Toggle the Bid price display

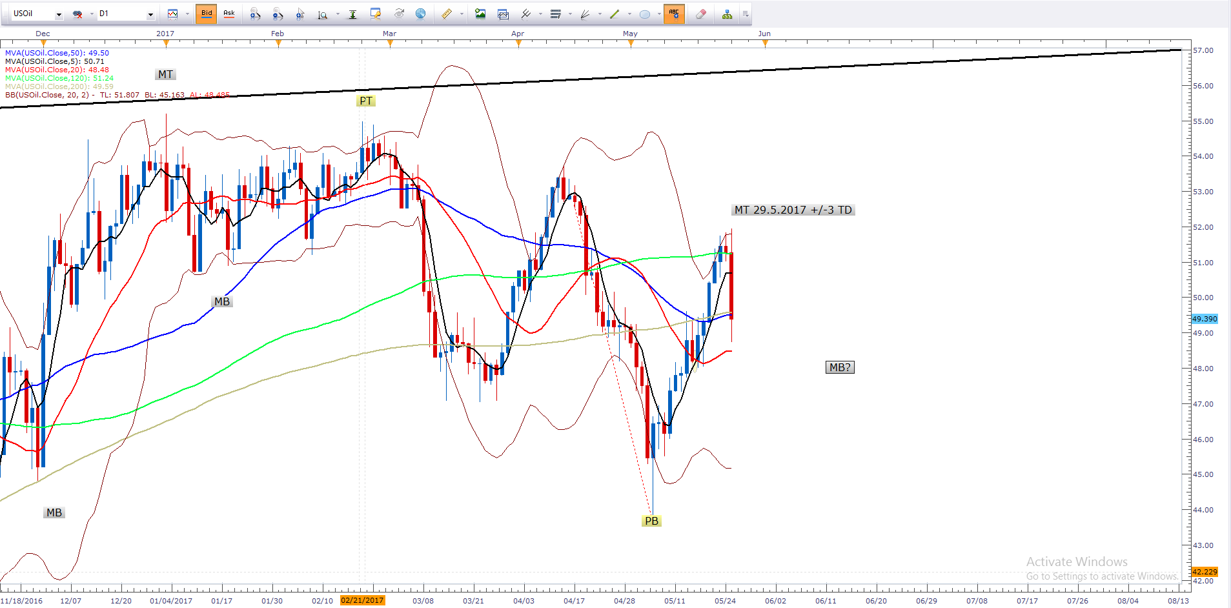pyautogui.click(x=207, y=14)
